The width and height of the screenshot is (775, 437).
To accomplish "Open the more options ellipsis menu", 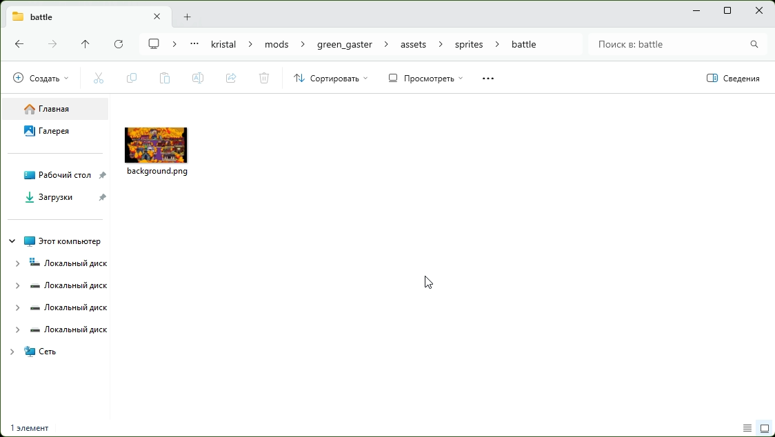I will 488,78.
